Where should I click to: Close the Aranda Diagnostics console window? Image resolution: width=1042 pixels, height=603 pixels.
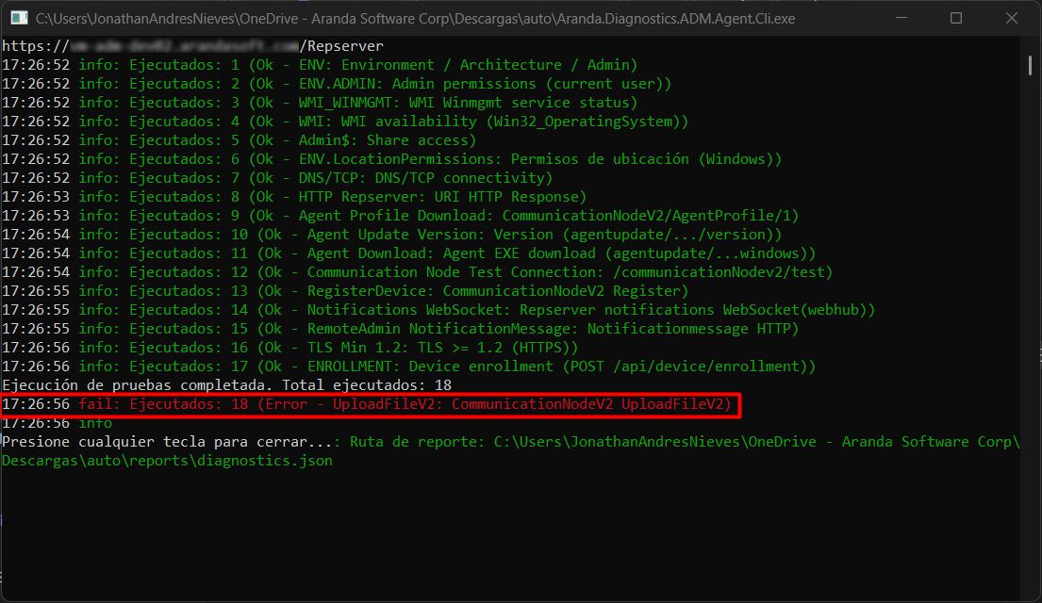1009,18
